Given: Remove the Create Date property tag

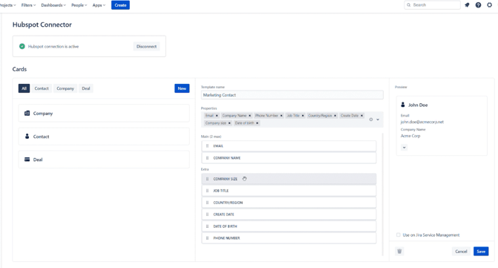Looking at the screenshot, I should [361, 116].
